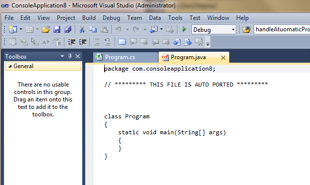Open the Undo history dropdown arrow
This screenshot has width=310, height=185.
coord(128,29)
